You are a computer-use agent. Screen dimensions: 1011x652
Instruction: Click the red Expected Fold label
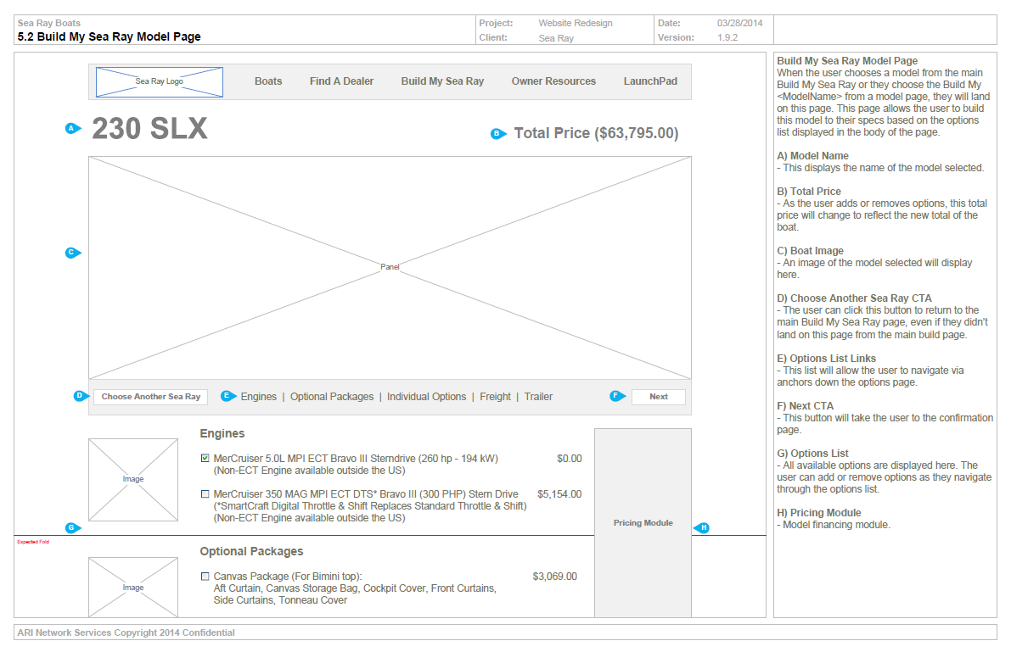(33, 542)
